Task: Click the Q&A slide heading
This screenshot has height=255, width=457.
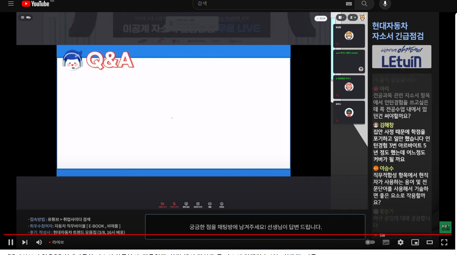Action: click(110, 60)
